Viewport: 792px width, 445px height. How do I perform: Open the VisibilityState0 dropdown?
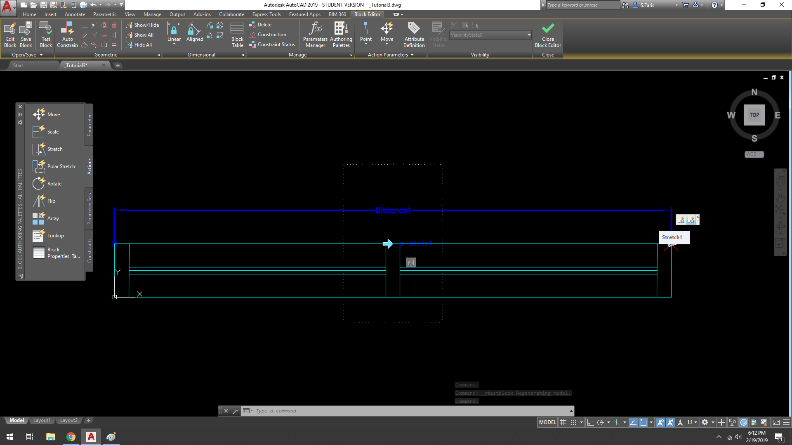click(x=529, y=35)
